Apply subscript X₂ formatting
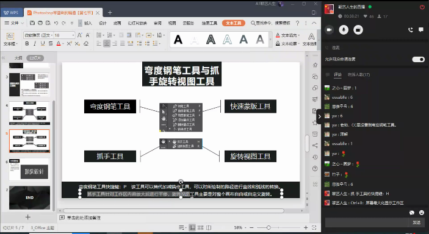Viewport: 429px width, 234px height. [x=78, y=43]
